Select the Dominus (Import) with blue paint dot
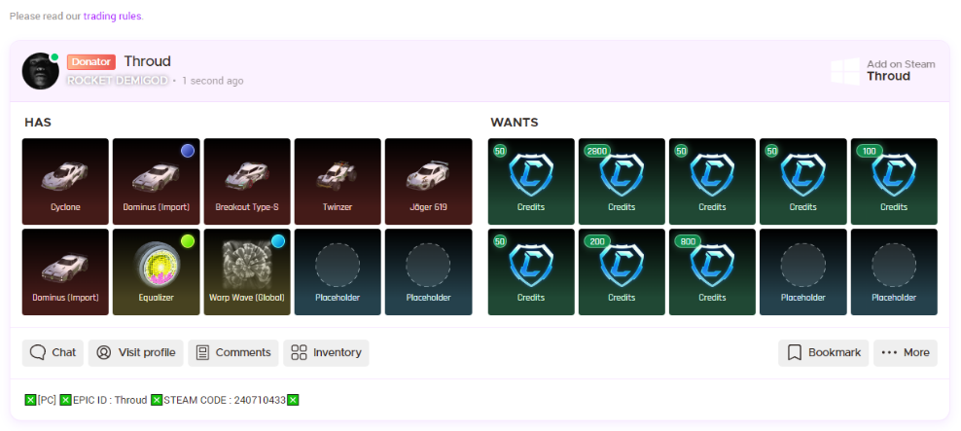Viewport: 961px width, 431px height. [157, 182]
